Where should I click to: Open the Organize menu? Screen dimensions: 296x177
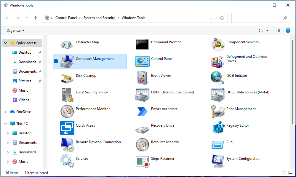15,31
